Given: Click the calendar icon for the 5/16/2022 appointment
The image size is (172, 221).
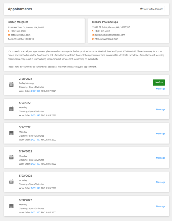Looking at the screenshot, I should point(11,157).
